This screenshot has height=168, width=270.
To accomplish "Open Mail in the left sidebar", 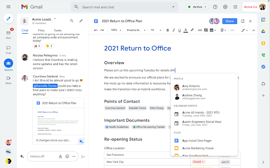I will 8,35.
